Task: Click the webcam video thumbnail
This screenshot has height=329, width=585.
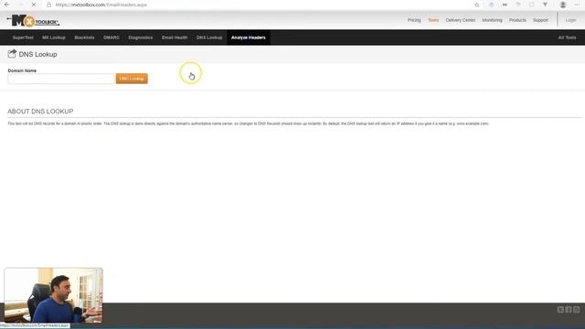Action: click(x=53, y=295)
